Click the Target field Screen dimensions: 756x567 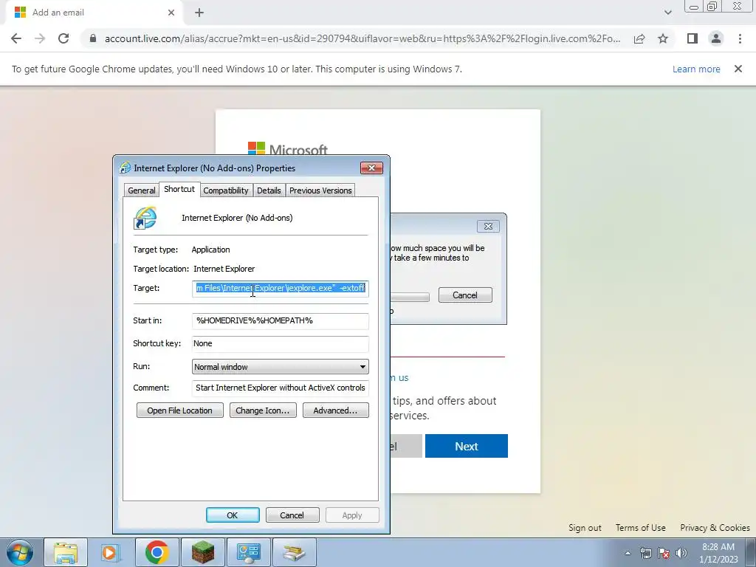tap(280, 289)
